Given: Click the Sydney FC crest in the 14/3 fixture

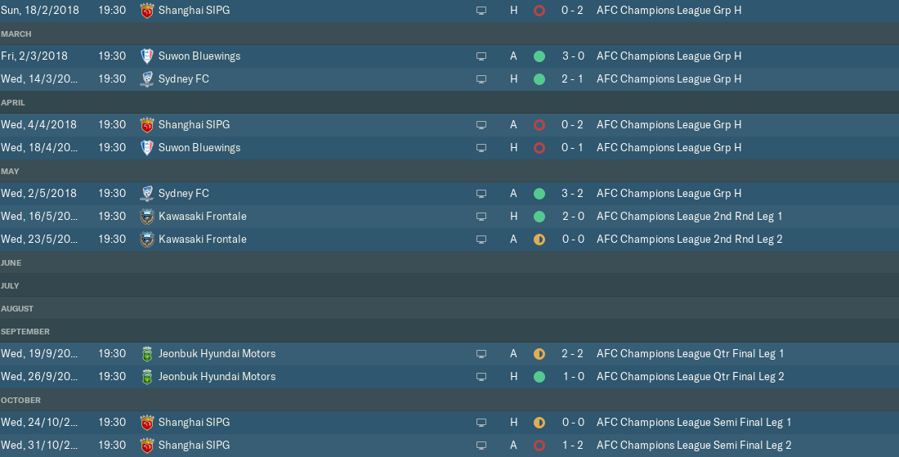Looking at the screenshot, I should click(x=147, y=79).
